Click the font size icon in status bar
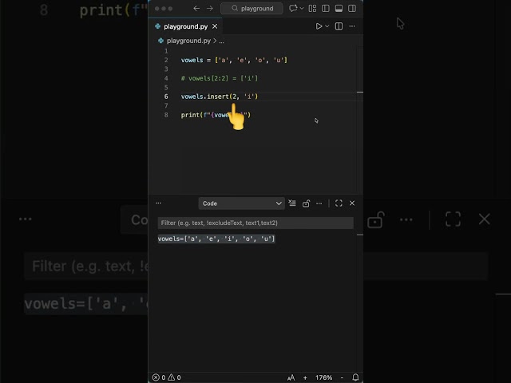The image size is (511, 383). (291, 377)
